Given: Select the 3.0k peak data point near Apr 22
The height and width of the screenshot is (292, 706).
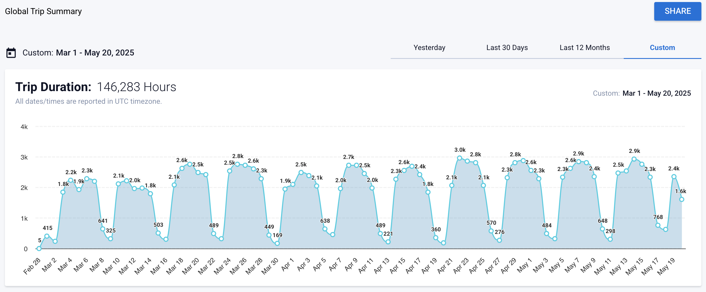Looking at the screenshot, I should [x=460, y=157].
